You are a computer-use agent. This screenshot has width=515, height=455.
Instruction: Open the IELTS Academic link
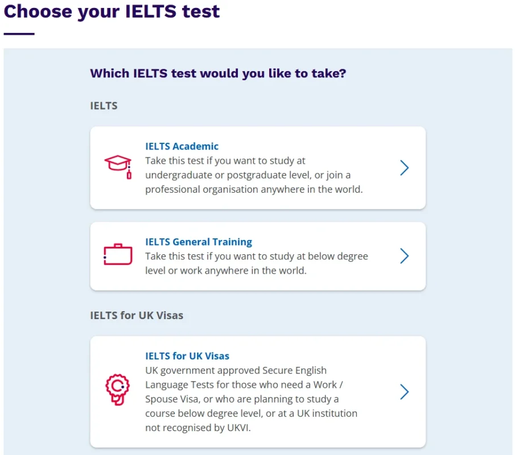(x=182, y=146)
